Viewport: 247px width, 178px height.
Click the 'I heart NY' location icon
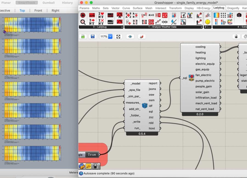coord(101,15)
